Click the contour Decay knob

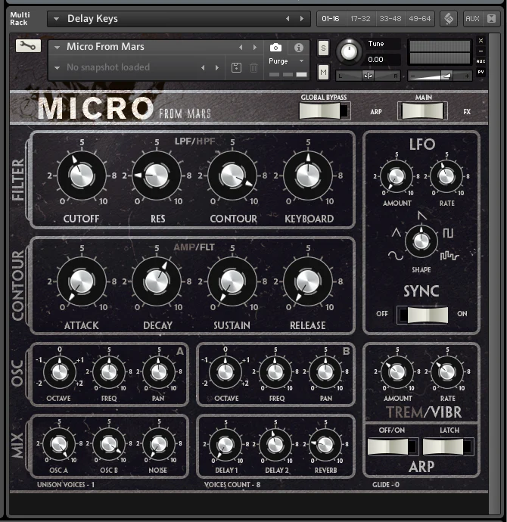157,281
